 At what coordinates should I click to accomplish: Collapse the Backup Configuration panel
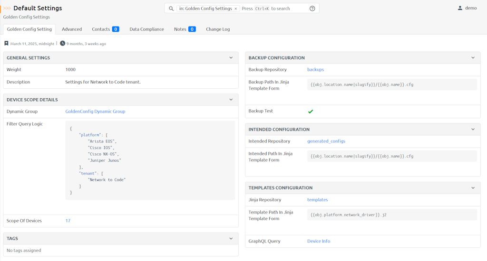pos(473,58)
